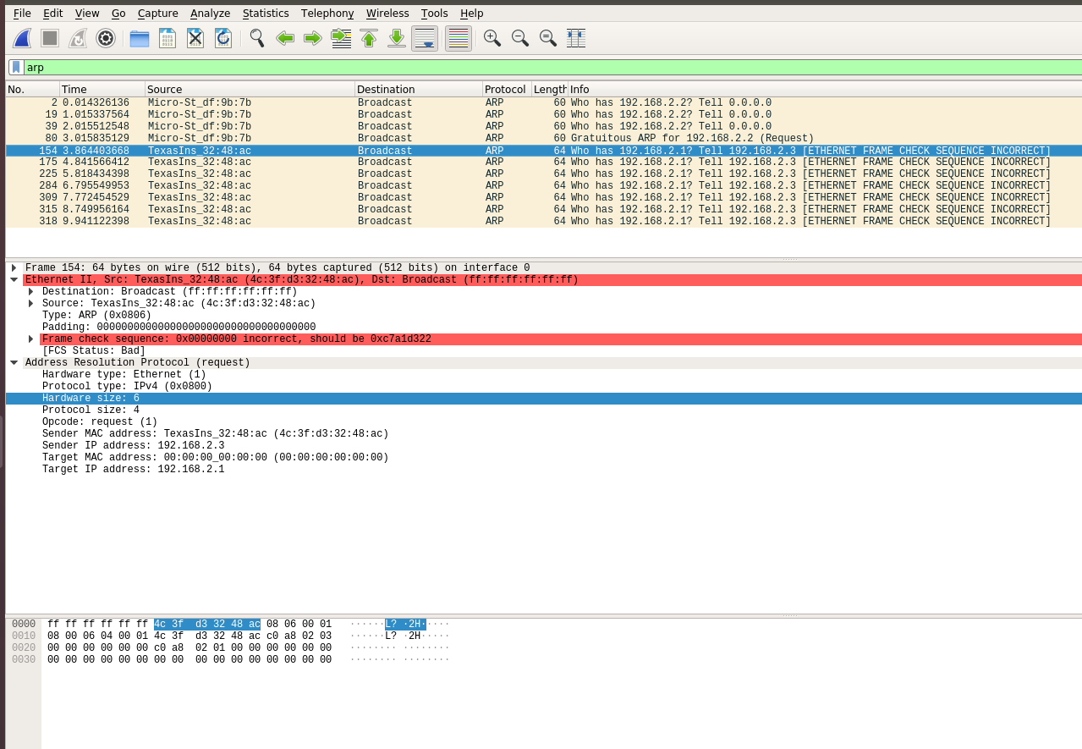1082x749 pixels.
Task: Click hex offset 0020 row bytes
Action: pyautogui.click(x=189, y=647)
